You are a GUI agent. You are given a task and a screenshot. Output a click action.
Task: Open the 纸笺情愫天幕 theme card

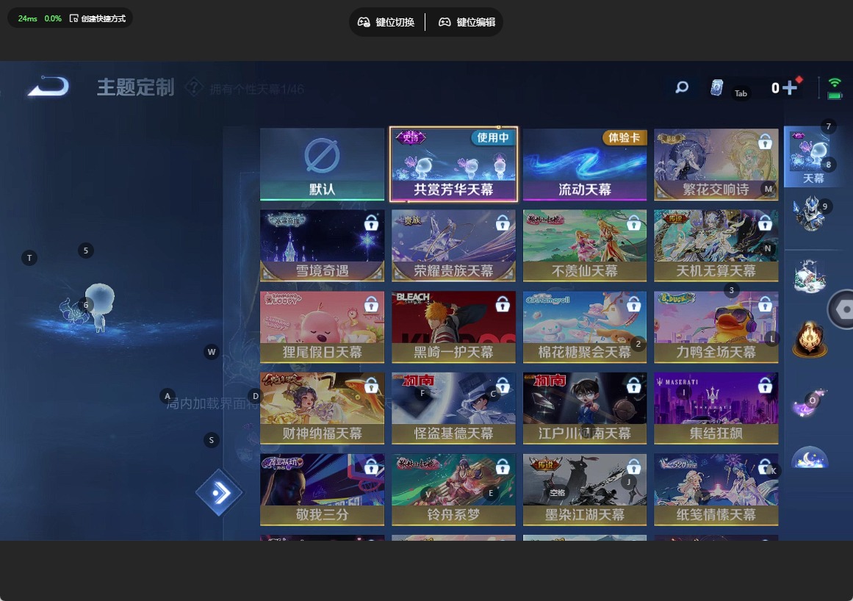[716, 489]
